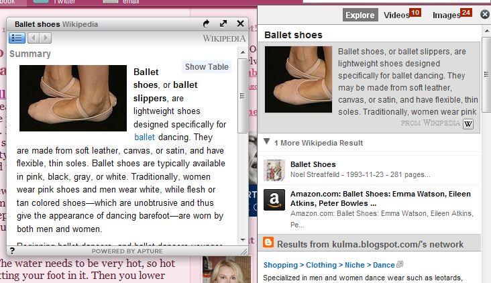Click the popup resize grip corner
This screenshot has height=283, width=491.
coord(244,251)
